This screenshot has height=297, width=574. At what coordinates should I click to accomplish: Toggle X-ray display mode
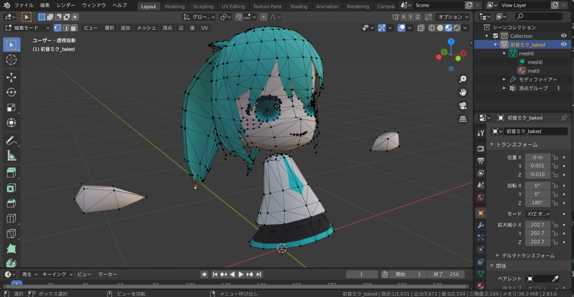pos(420,28)
